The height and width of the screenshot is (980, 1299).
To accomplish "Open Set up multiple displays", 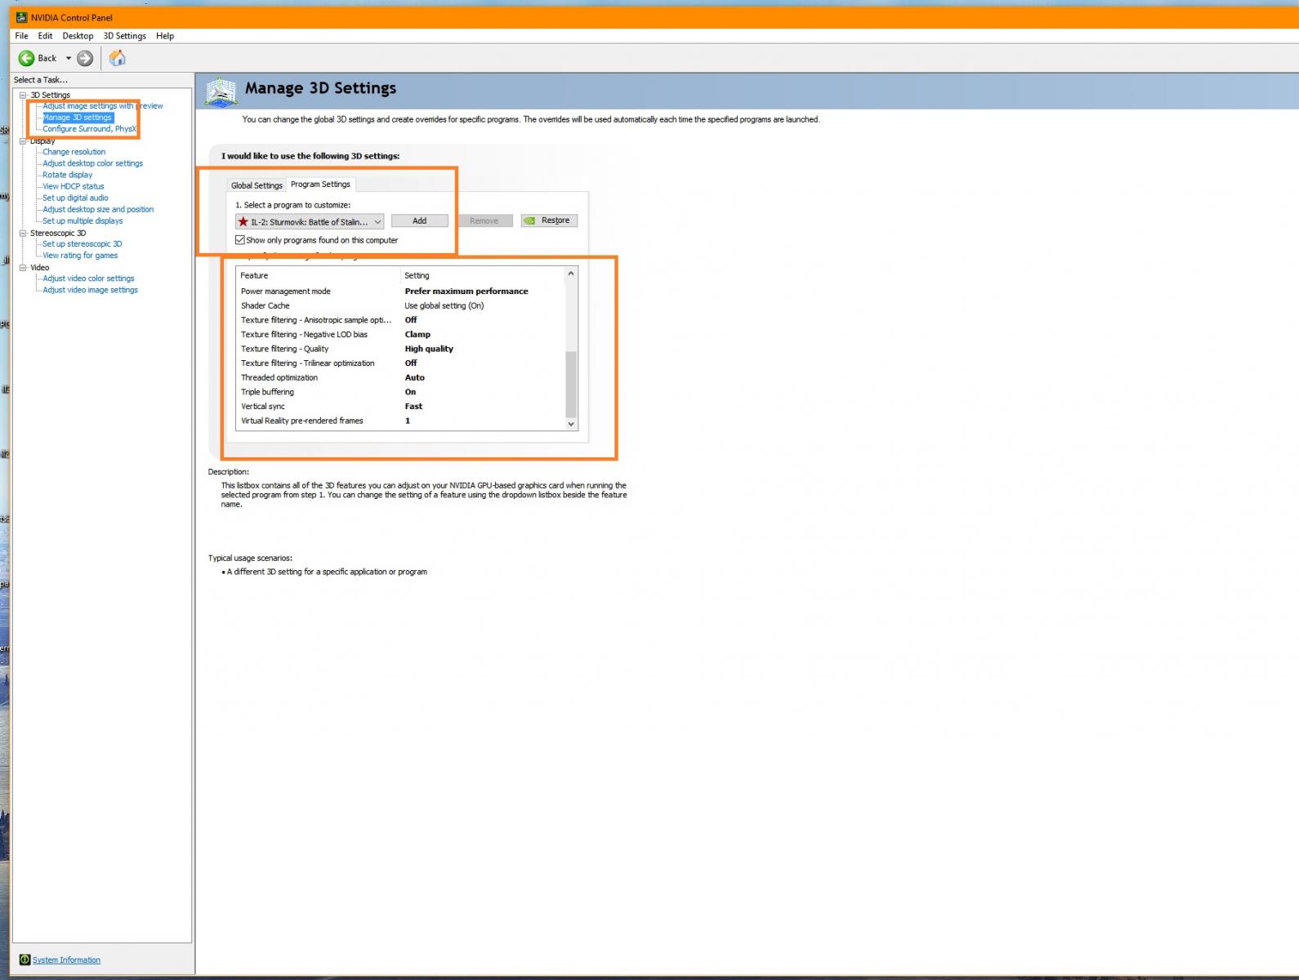I will [x=83, y=220].
